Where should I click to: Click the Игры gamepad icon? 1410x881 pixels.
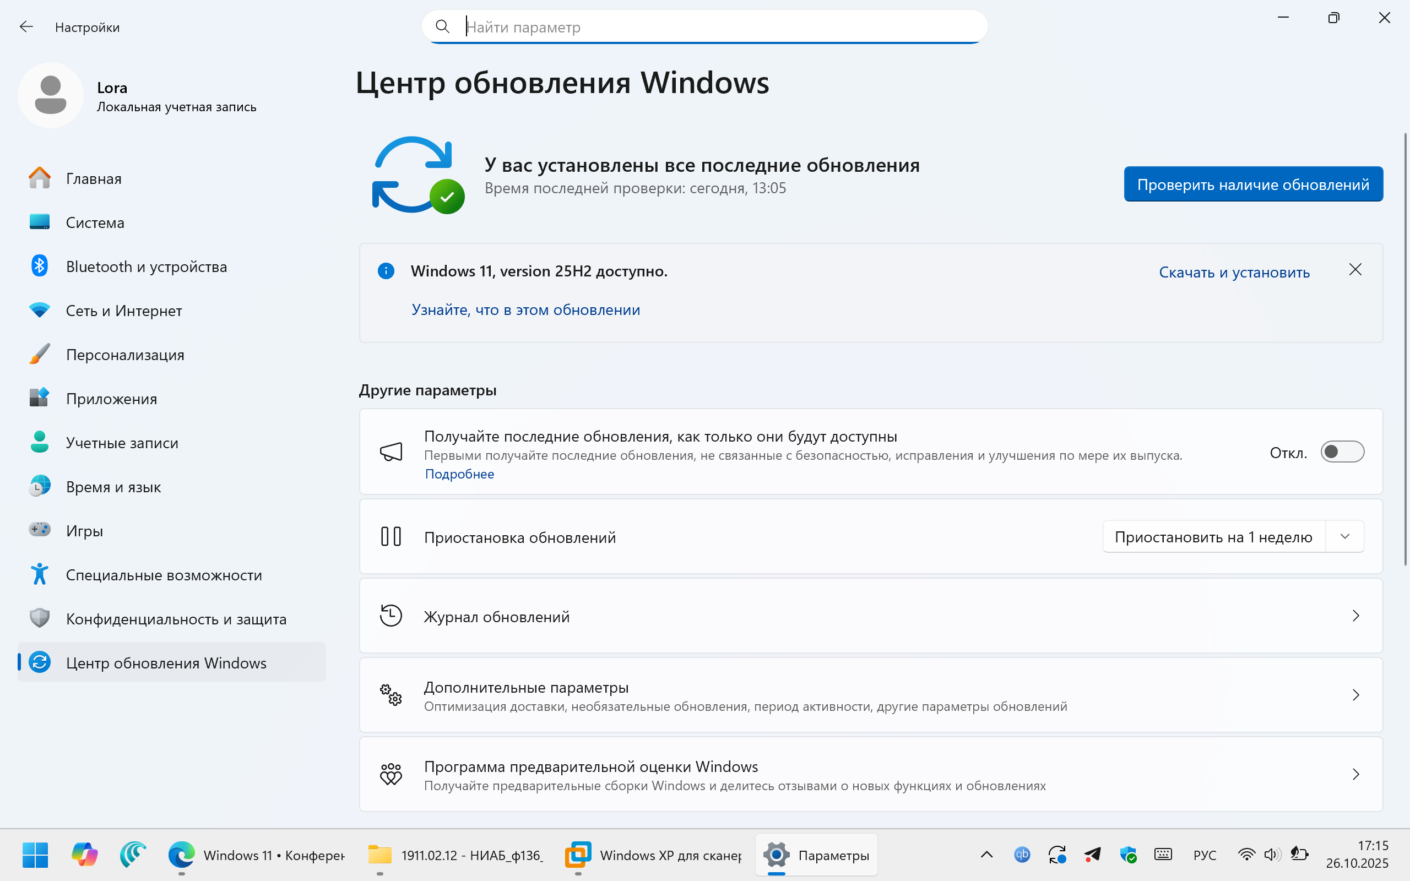(39, 530)
